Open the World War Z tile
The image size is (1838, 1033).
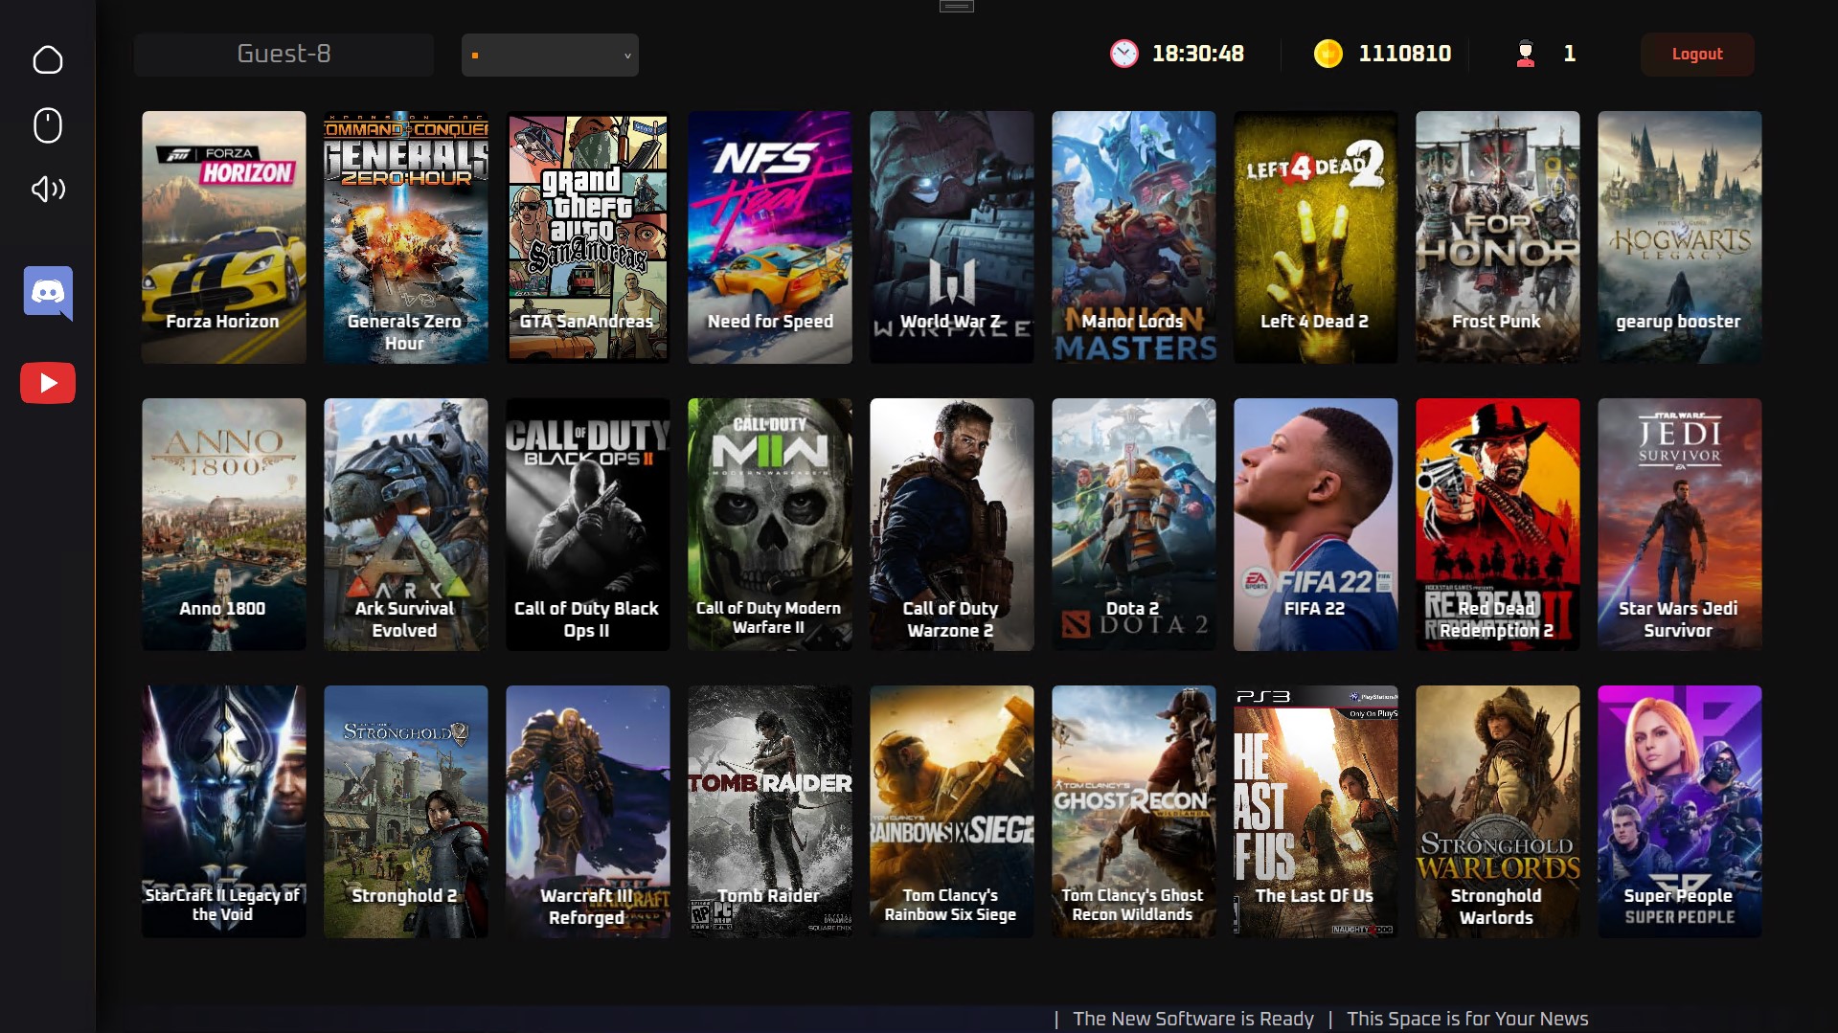[x=952, y=237]
